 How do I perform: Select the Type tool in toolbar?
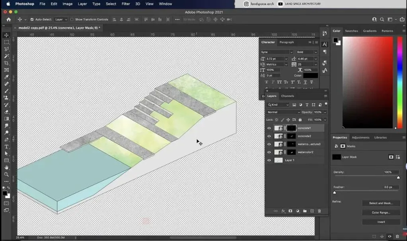(x=6, y=147)
